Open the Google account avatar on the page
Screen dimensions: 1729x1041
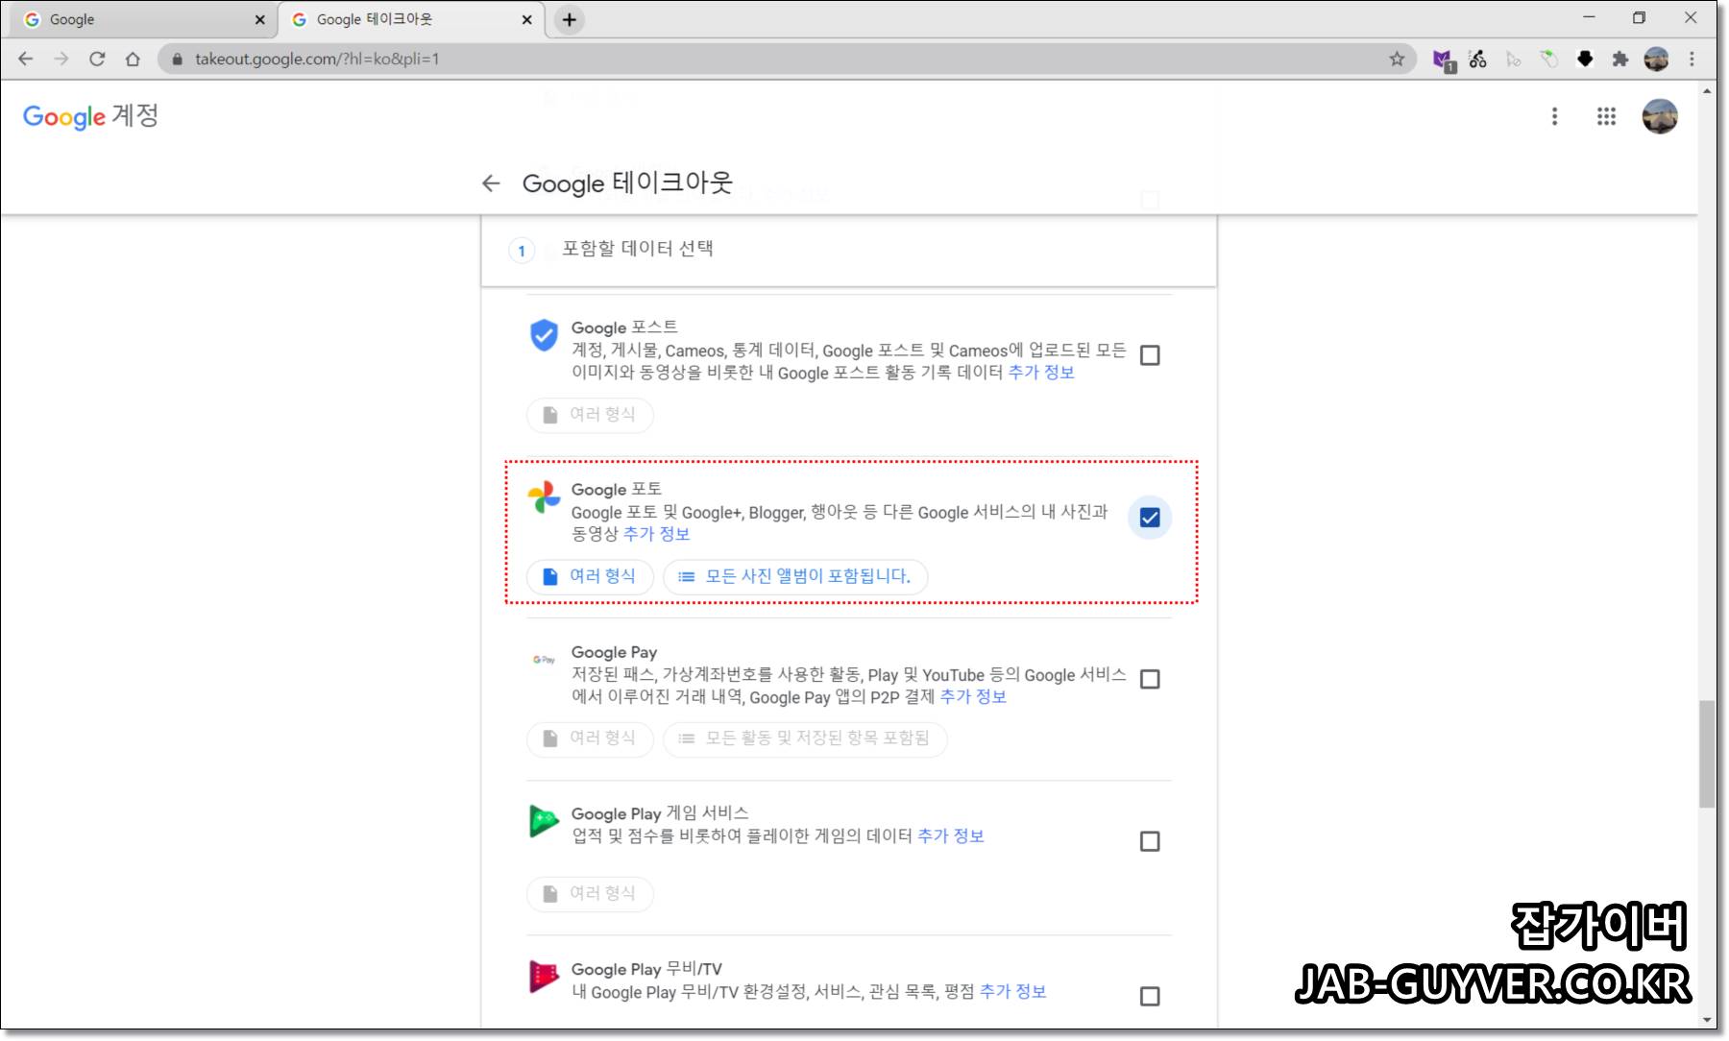coord(1659,116)
